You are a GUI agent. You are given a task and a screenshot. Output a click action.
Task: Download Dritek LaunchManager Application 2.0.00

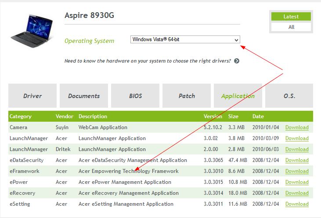(297, 149)
